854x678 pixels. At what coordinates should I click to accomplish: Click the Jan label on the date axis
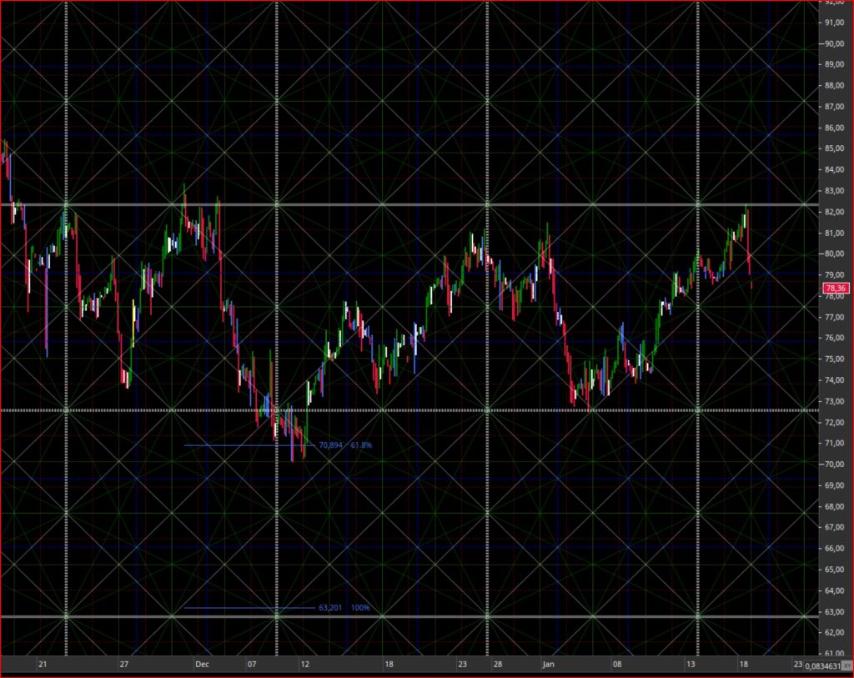click(x=549, y=665)
